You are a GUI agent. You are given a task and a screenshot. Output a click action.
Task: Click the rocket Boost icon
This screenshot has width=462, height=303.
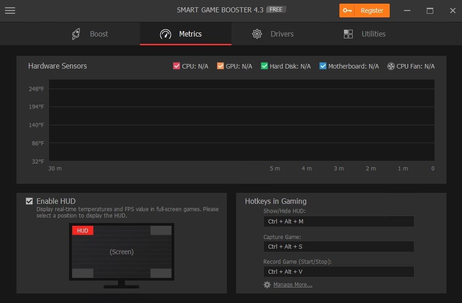pyautogui.click(x=76, y=34)
